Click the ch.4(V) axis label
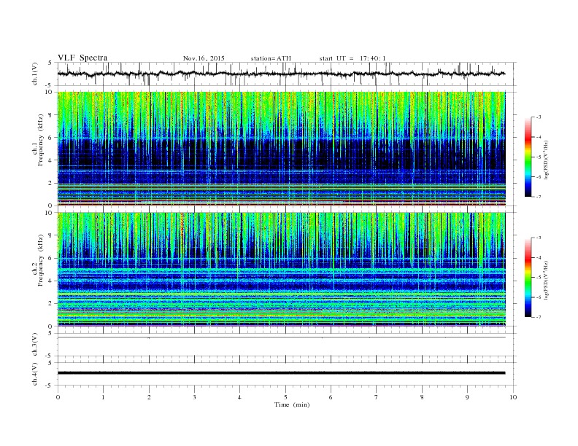This screenshot has height=446, width=578. point(35,374)
